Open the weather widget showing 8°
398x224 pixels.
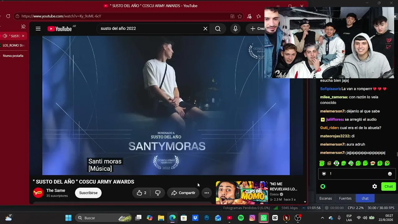coord(9,218)
